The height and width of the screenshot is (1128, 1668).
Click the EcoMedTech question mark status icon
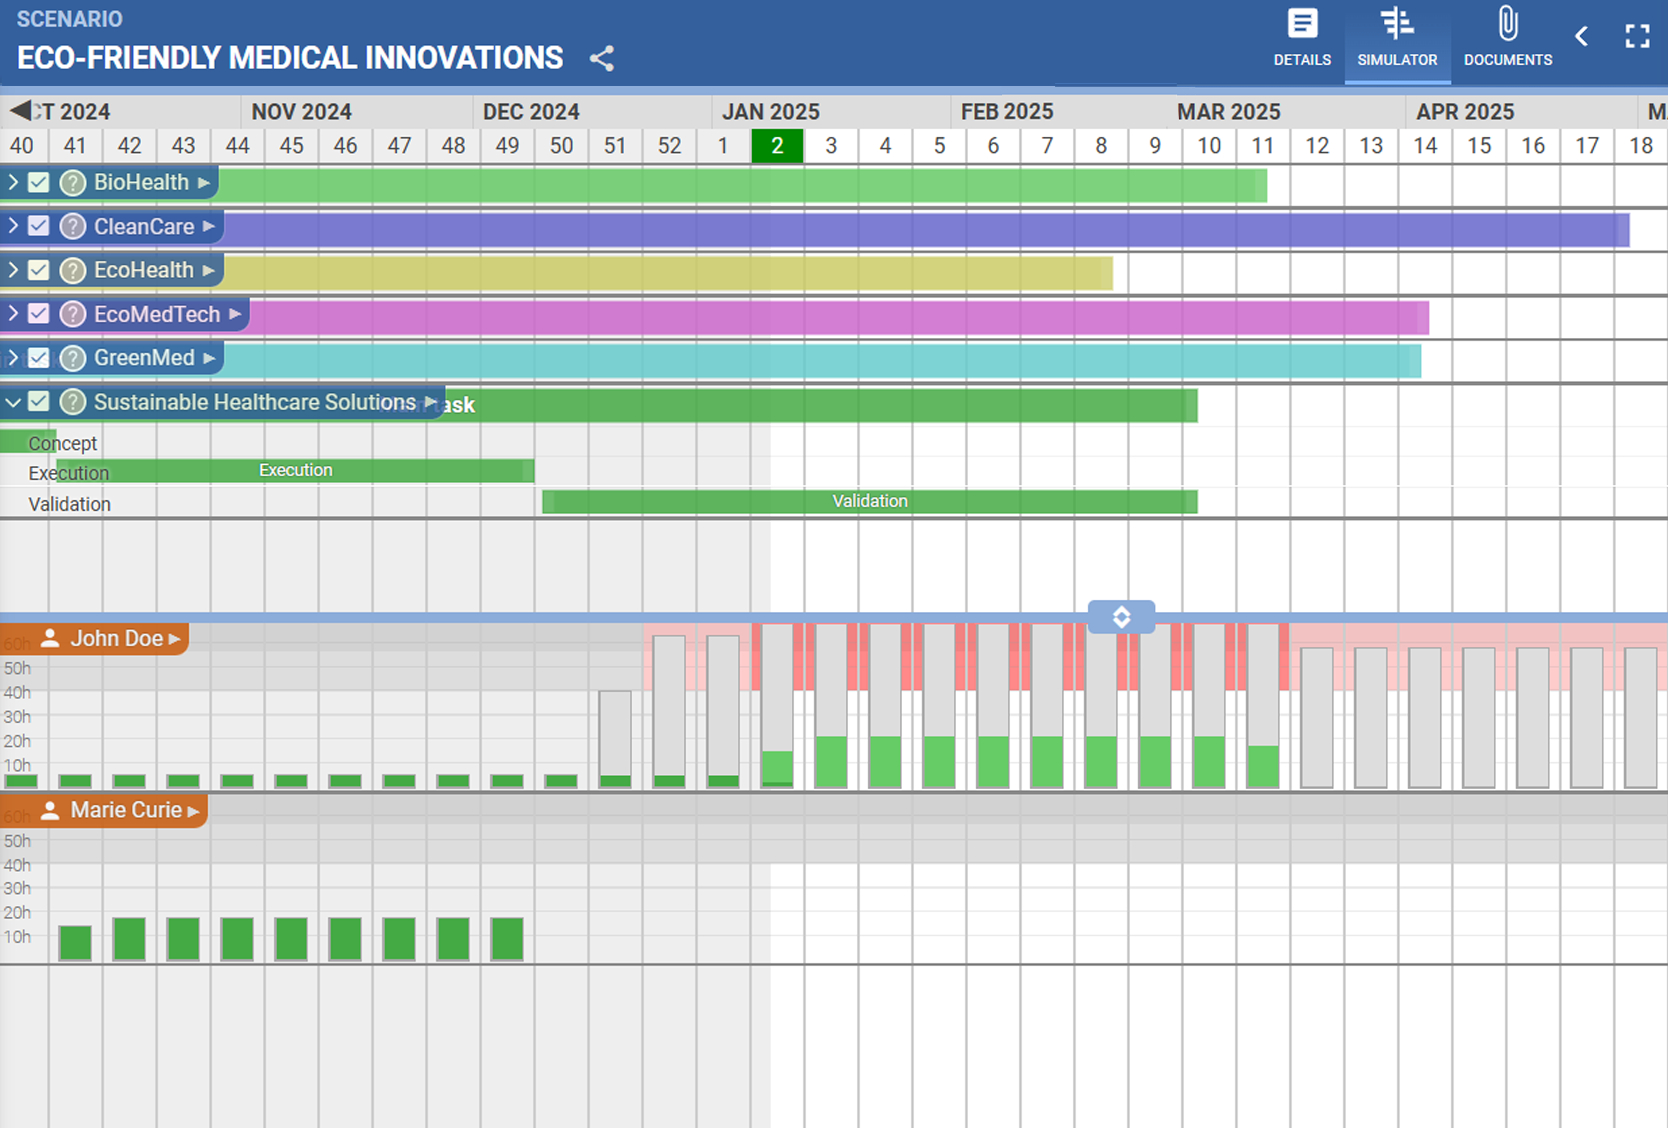[x=73, y=314]
